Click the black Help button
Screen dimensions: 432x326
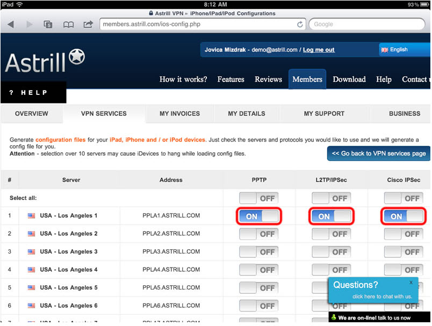click(33, 93)
